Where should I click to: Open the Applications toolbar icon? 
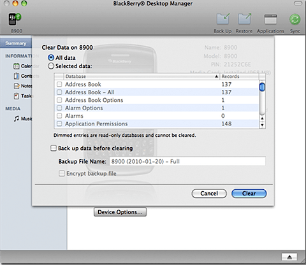pos(270,20)
